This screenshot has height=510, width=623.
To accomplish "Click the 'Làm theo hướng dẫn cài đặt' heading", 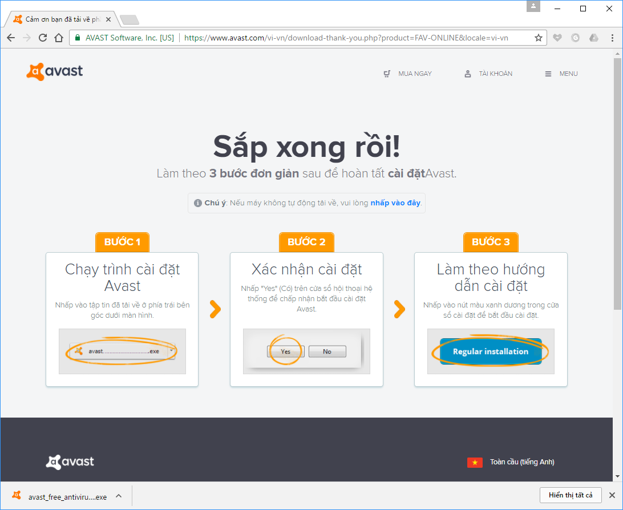I will 491,278.
